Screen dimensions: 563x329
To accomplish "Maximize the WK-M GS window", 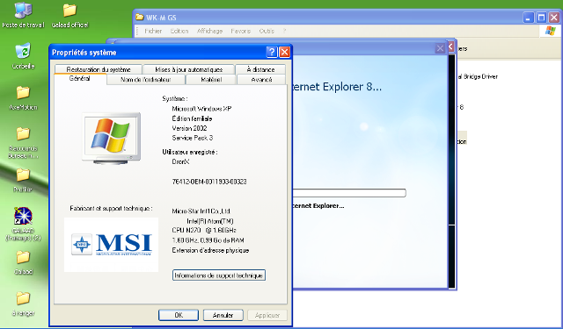I will tap(541, 18).
